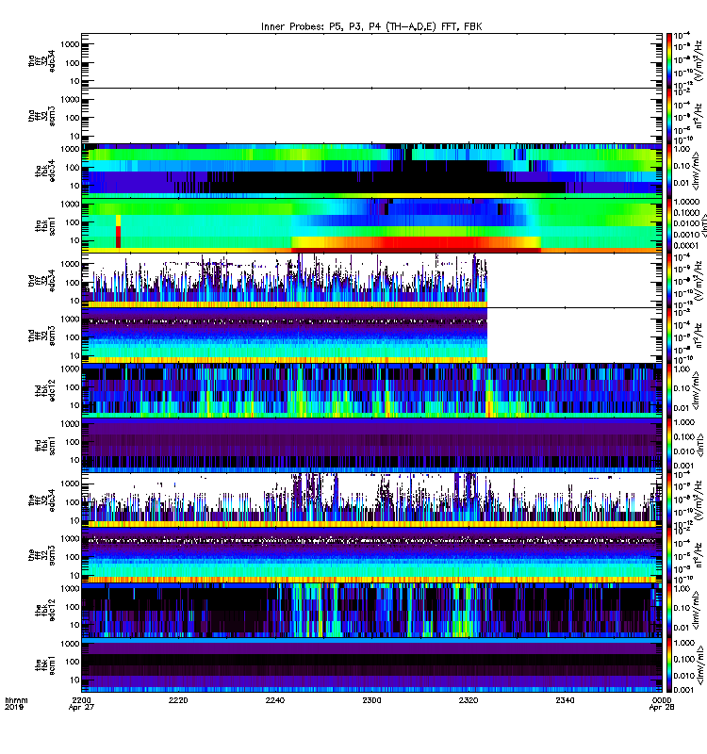Click the 'tha fff 32 scm3' panel label
This screenshot has height=754, width=707.
41,116
